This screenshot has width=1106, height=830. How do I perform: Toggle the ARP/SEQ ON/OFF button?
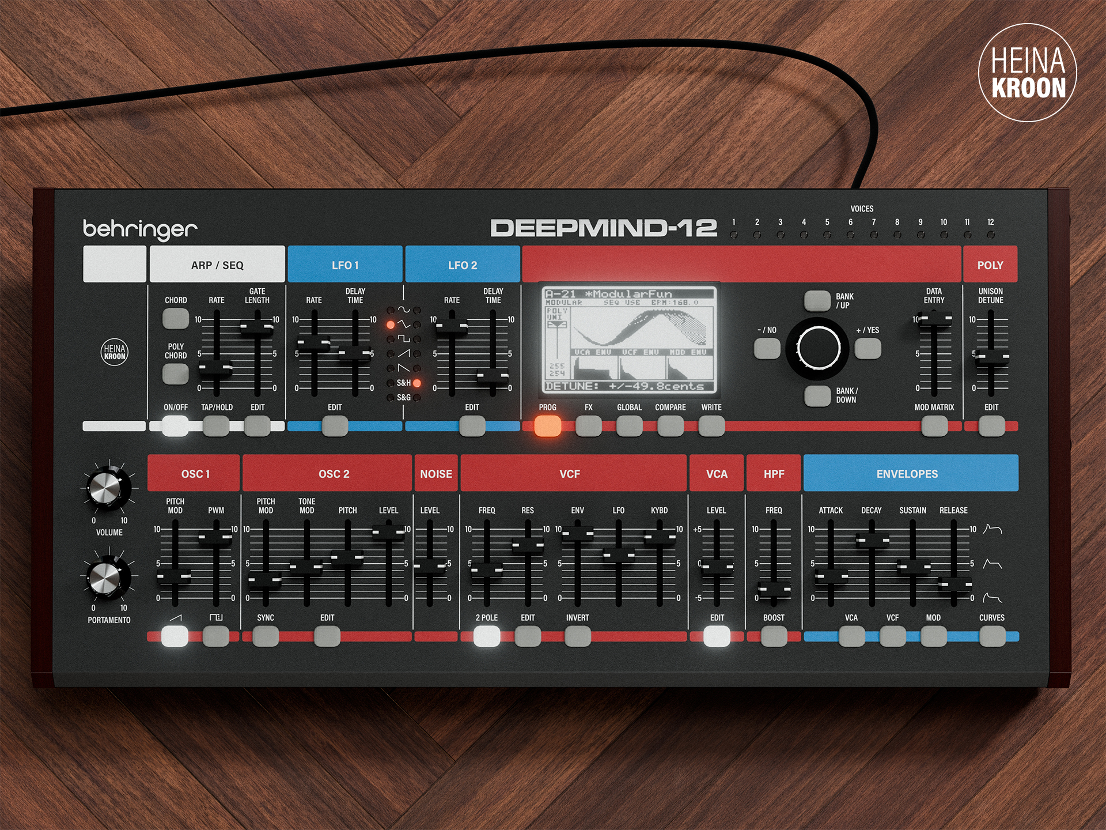tap(175, 427)
